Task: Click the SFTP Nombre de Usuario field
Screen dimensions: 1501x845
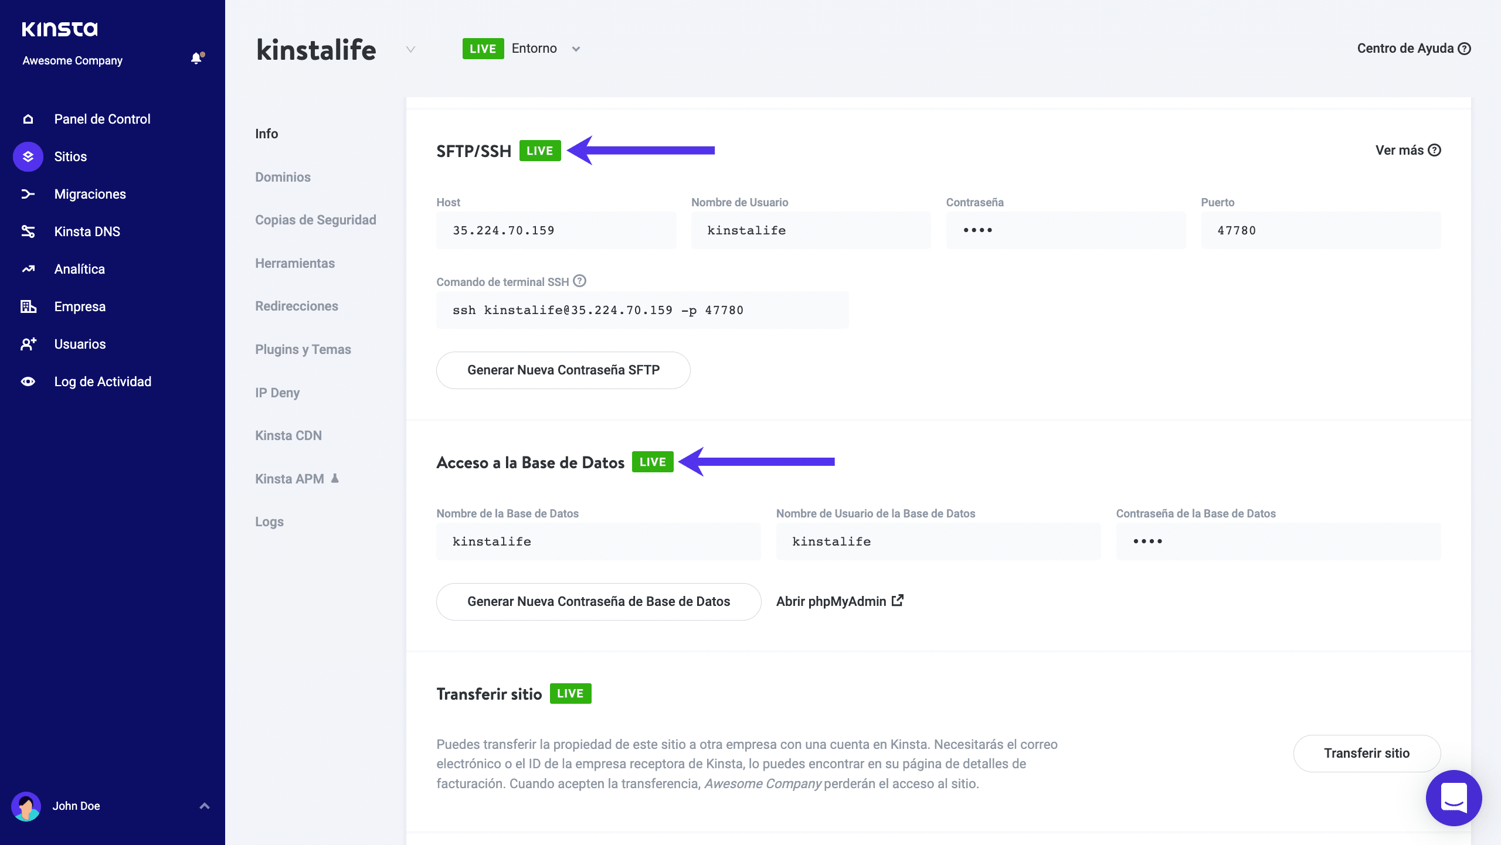Action: pyautogui.click(x=811, y=230)
